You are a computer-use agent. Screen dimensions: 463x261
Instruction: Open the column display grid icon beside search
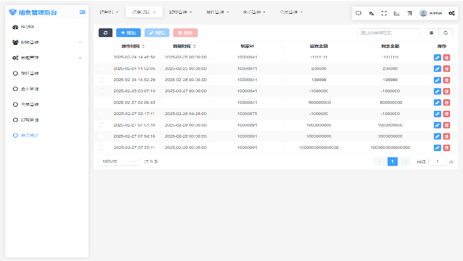click(x=432, y=33)
